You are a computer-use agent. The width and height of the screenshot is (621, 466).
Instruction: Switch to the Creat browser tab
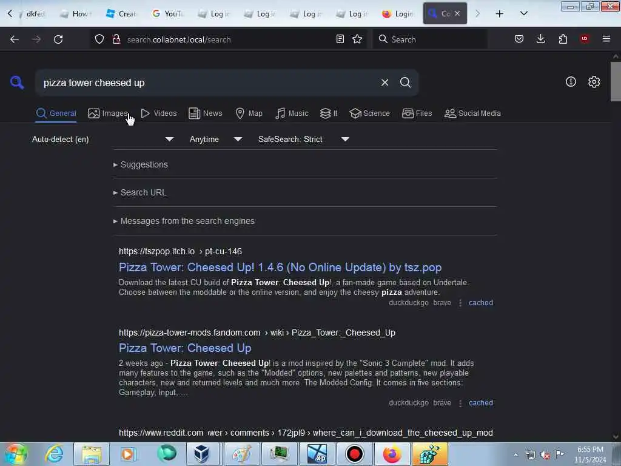click(x=121, y=14)
